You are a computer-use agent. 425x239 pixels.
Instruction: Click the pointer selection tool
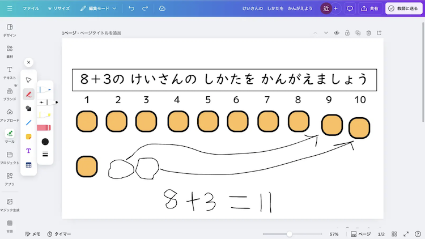pos(28,80)
